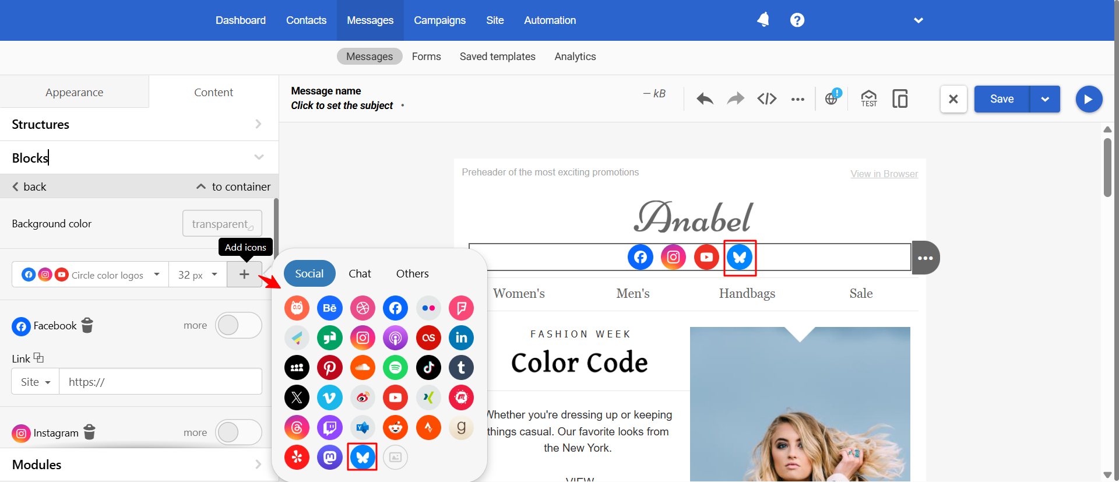Click the Save button
Viewport: 1119px width, 482px height.
1002,99
